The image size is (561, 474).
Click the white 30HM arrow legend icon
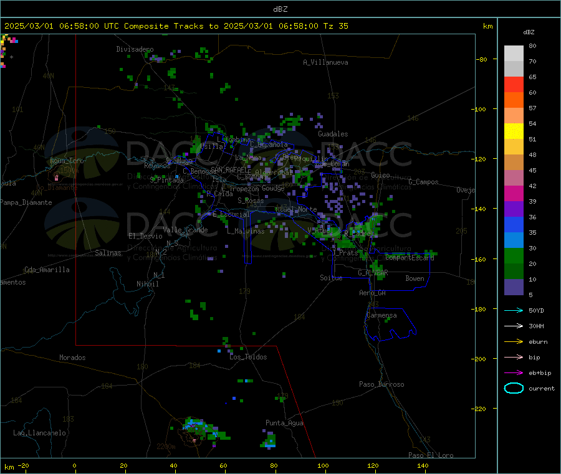514,326
